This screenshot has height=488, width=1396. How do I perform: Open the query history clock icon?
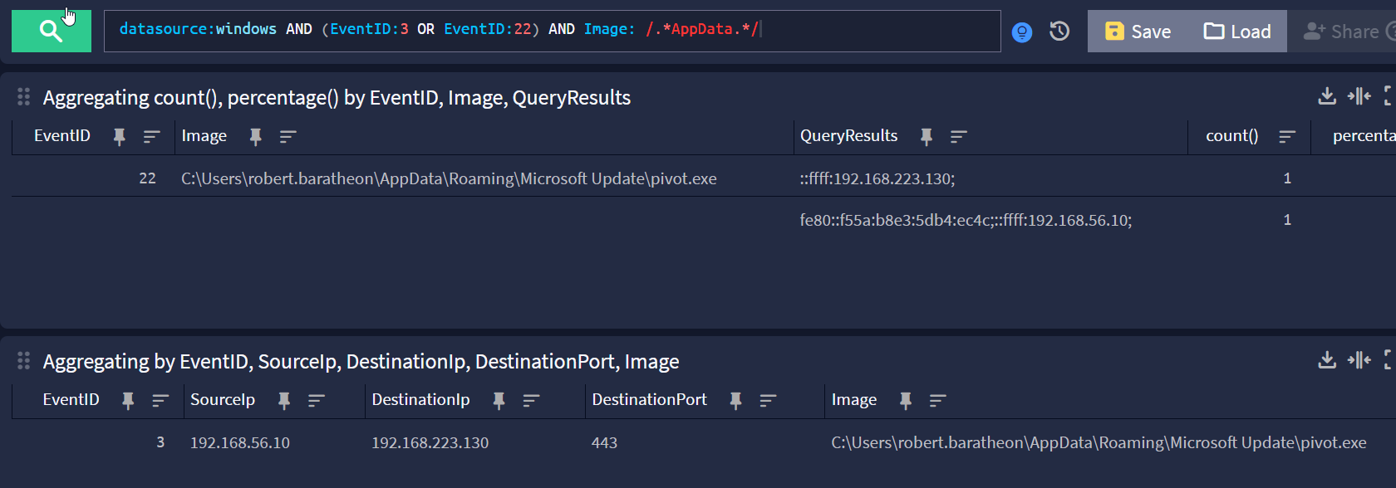[1059, 32]
